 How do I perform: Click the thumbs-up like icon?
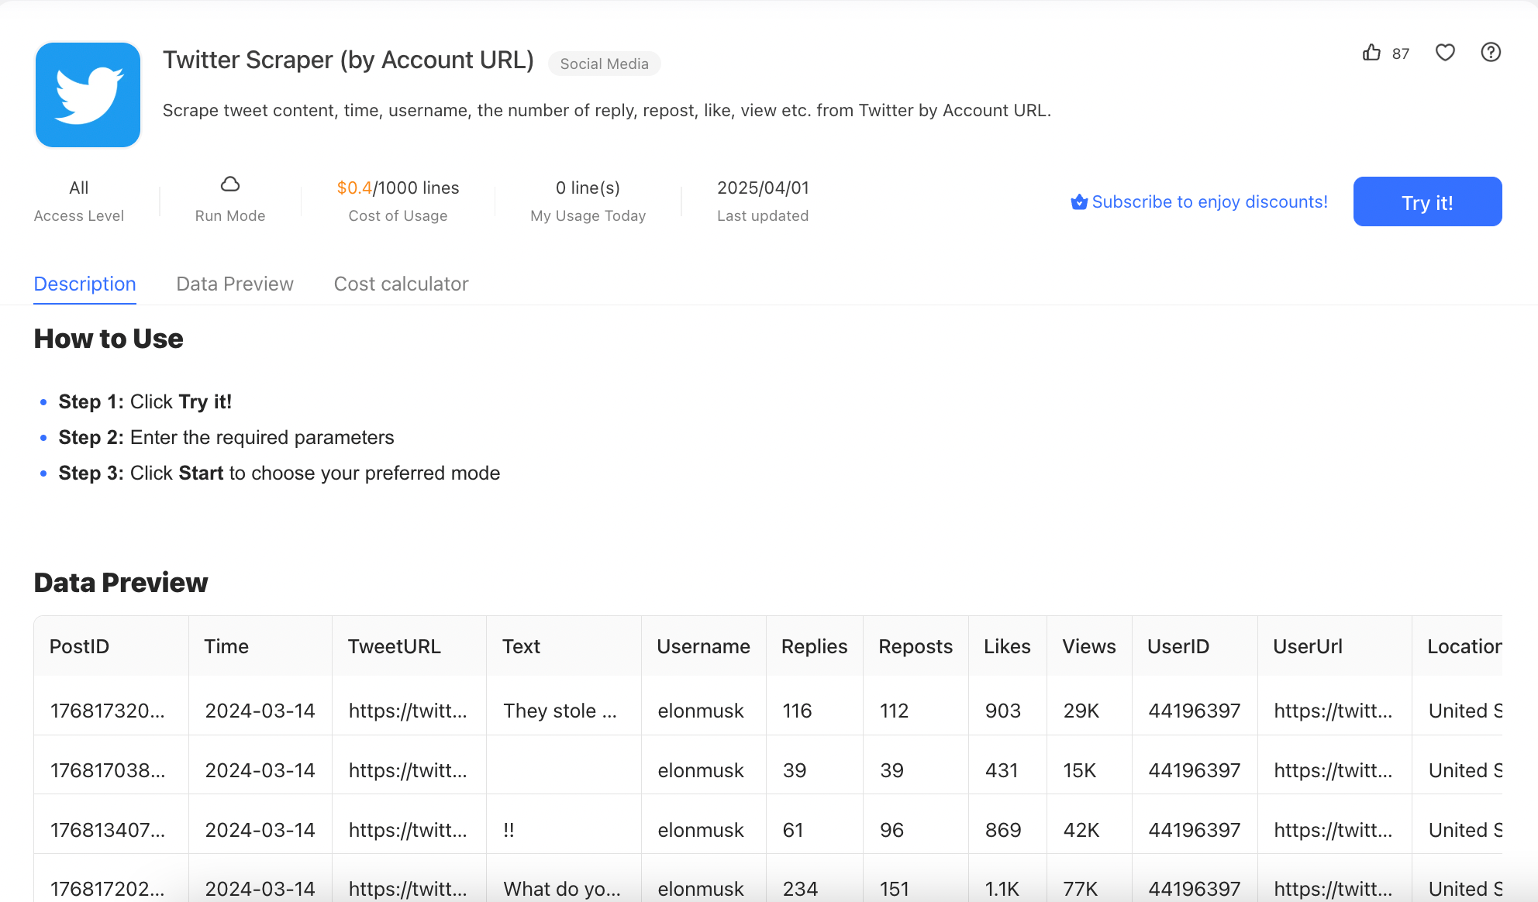(1371, 53)
